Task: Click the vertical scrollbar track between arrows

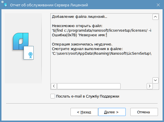Action: pos(155,49)
